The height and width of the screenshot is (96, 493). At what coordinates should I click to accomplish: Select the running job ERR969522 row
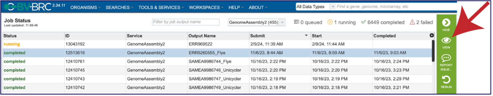click(217, 44)
